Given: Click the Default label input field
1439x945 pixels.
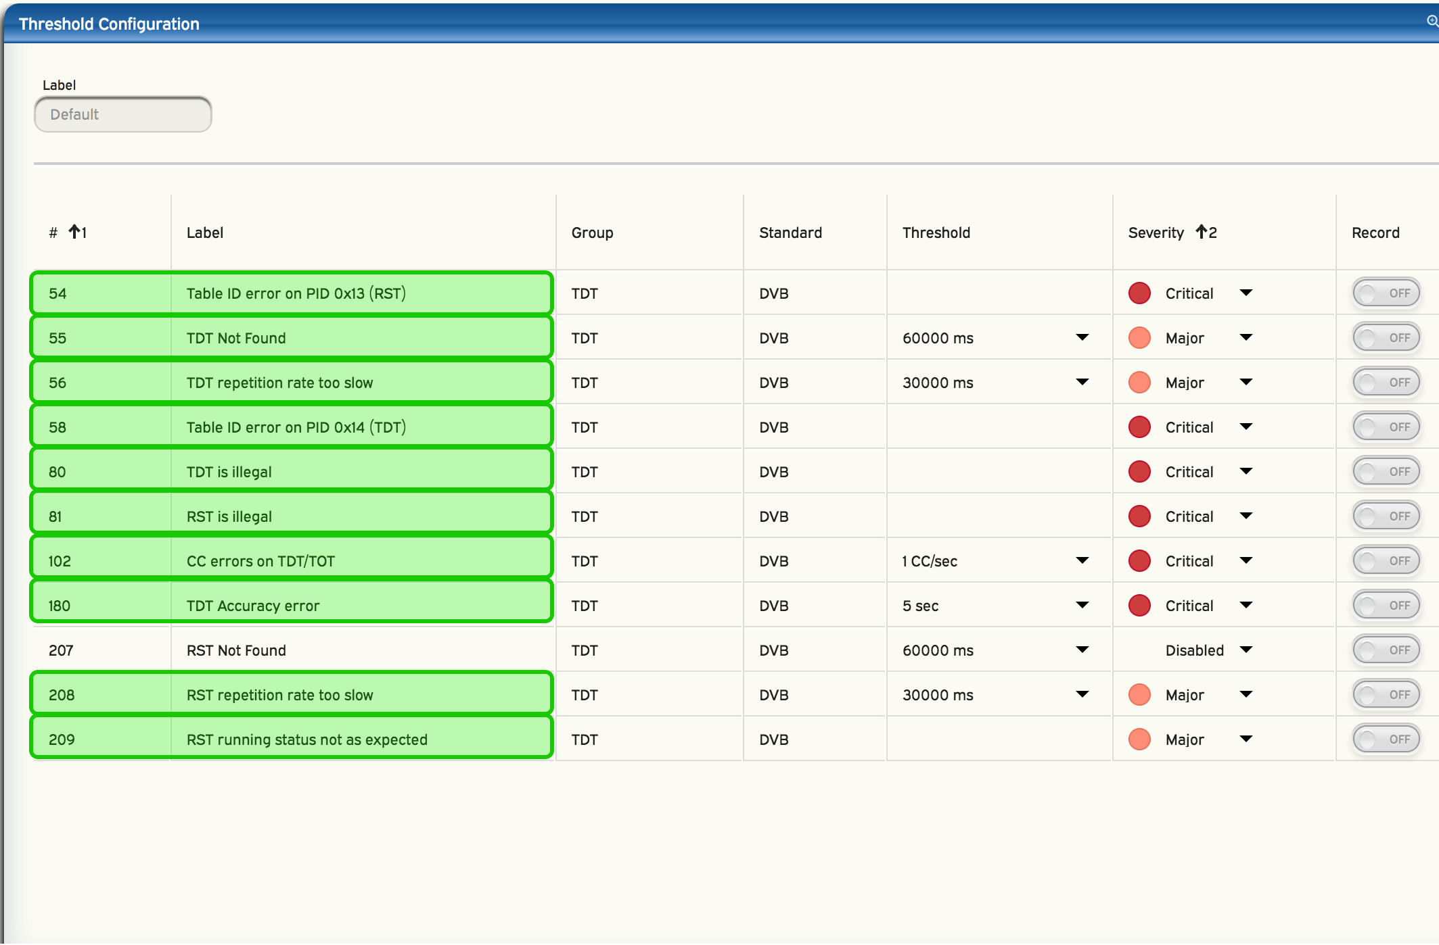Looking at the screenshot, I should 123,114.
